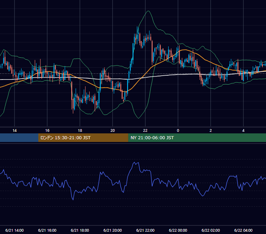266x234 pixels.
Task: Click the NY 21:00-06:00 JST session bar
Action: point(197,138)
